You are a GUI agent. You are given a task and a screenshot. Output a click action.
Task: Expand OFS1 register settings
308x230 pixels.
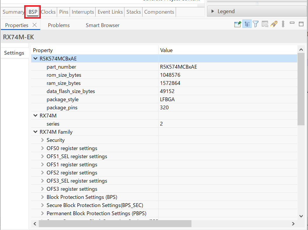coord(43,165)
